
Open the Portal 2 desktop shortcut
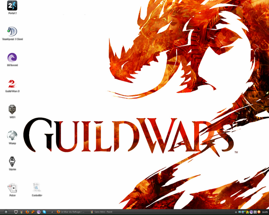tap(12, 8)
